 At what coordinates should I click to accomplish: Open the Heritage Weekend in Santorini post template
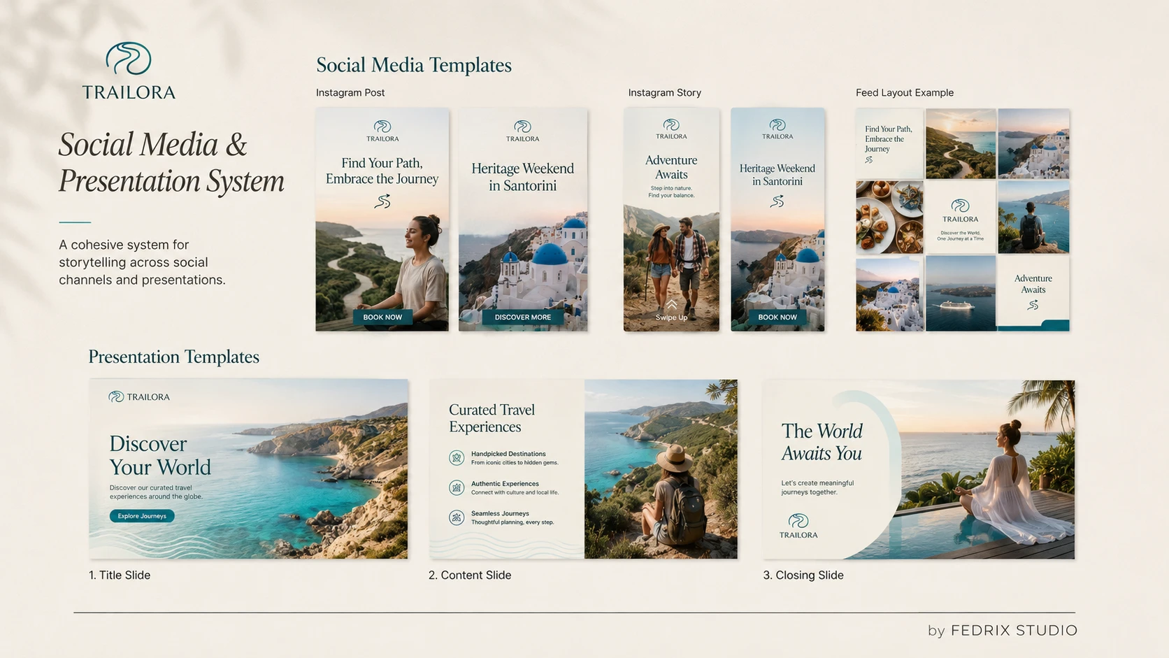click(523, 219)
